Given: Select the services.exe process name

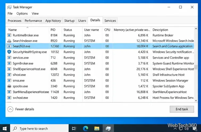Looking at the screenshot, I should [21, 58].
